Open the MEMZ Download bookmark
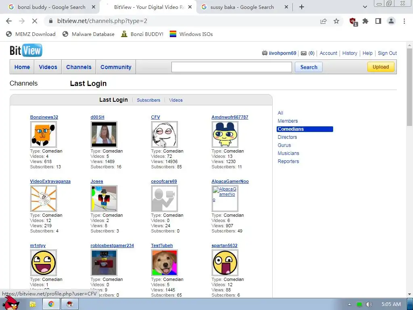The width and height of the screenshot is (413, 310). click(x=31, y=34)
